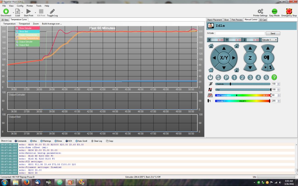This screenshot has width=298, height=186.
Task: Click the Feedrate slider
Action: tap(242, 84)
